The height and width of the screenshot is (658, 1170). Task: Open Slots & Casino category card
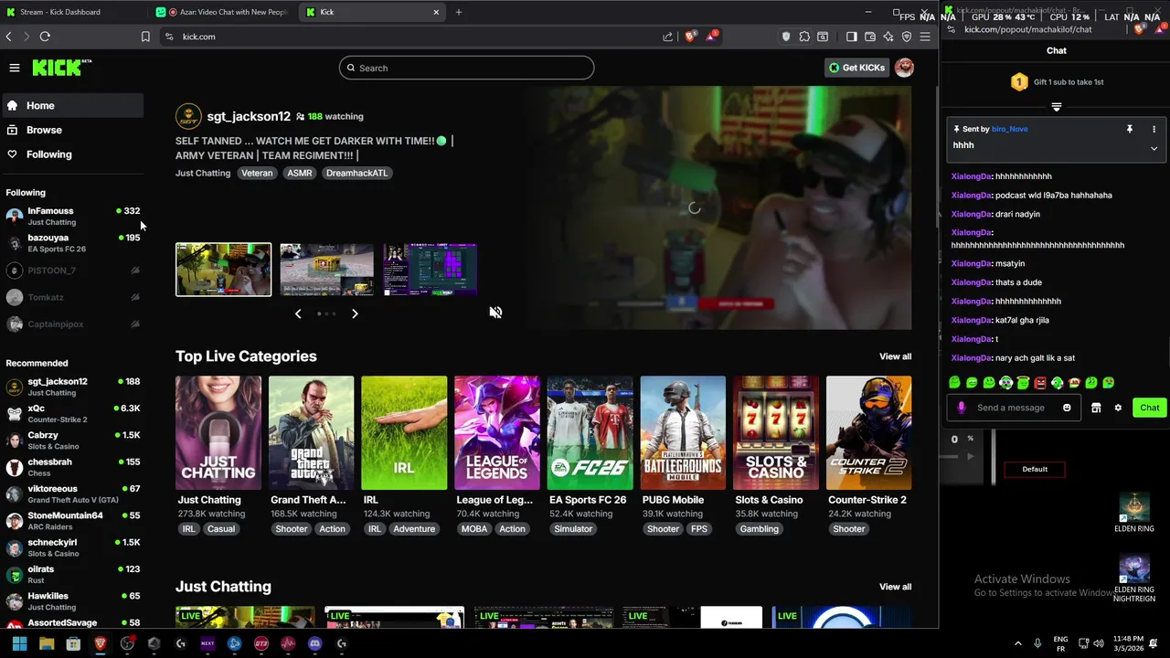tap(776, 433)
